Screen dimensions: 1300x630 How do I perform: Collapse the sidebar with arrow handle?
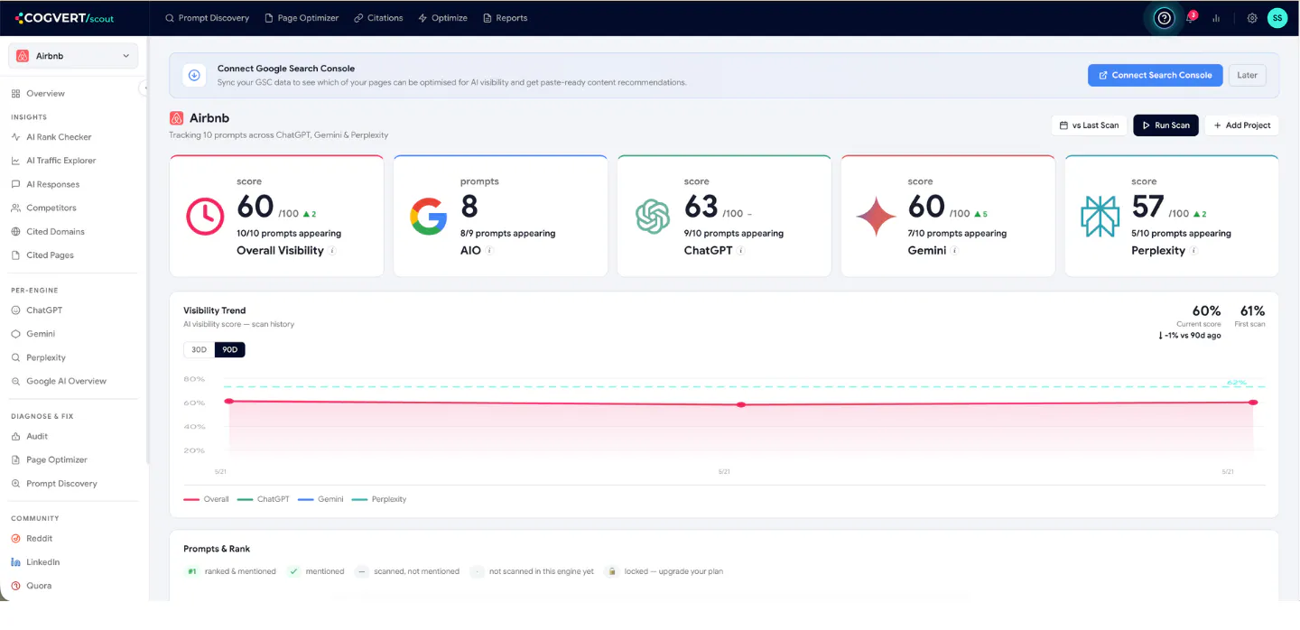click(x=144, y=88)
